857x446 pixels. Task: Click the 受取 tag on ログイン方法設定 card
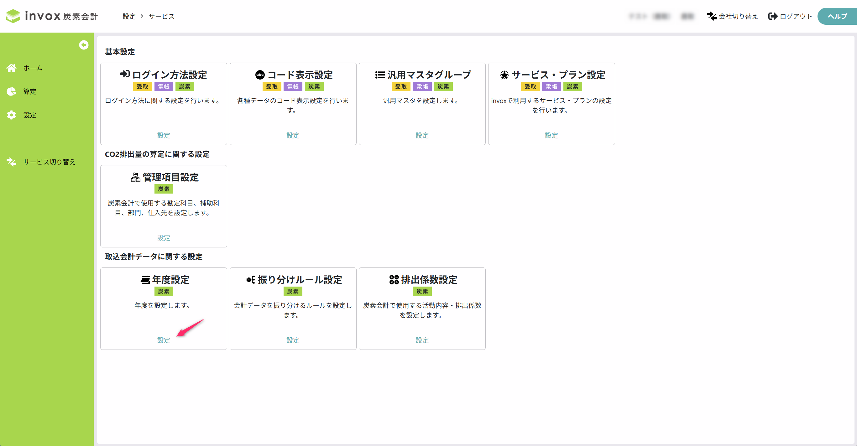click(x=142, y=86)
